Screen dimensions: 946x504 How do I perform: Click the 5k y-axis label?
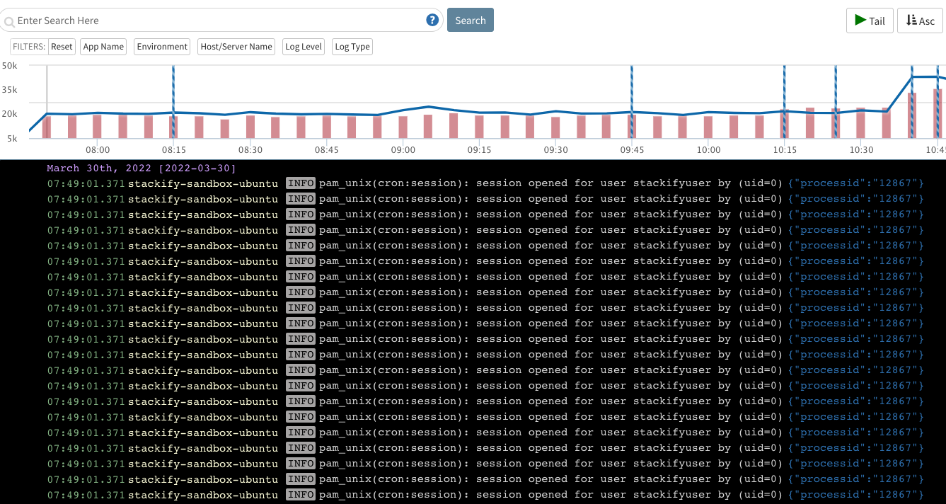(12, 139)
